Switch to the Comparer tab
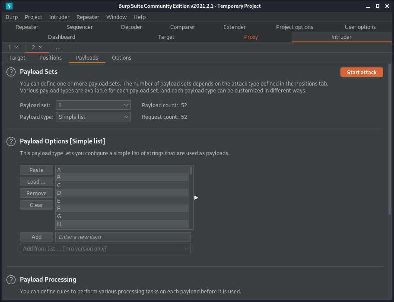394x302 pixels. pos(183,27)
